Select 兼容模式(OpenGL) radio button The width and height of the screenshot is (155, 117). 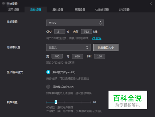pyautogui.click(x=48, y=72)
